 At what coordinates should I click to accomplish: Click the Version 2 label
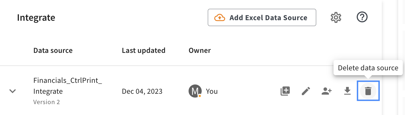46,102
